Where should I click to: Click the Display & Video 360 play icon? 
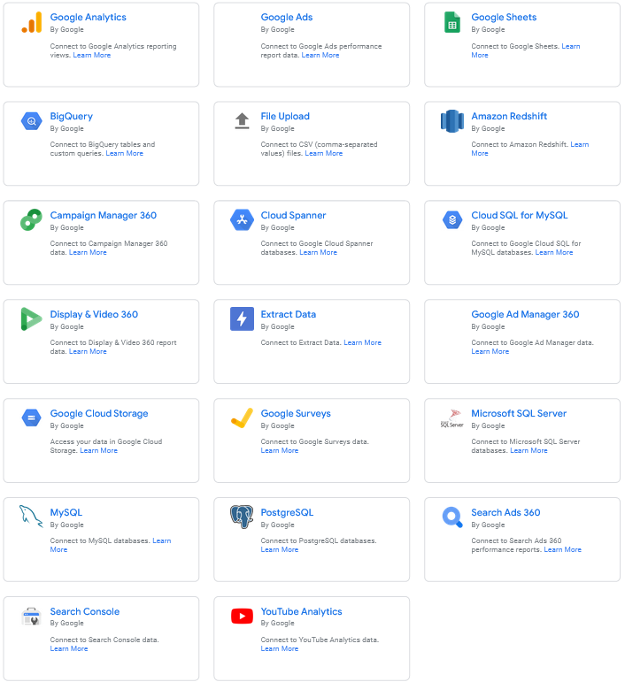[31, 319]
